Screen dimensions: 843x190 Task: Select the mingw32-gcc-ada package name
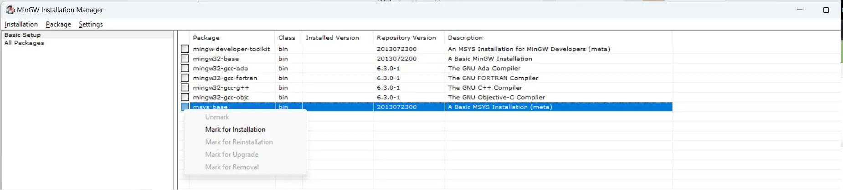[x=220, y=68]
